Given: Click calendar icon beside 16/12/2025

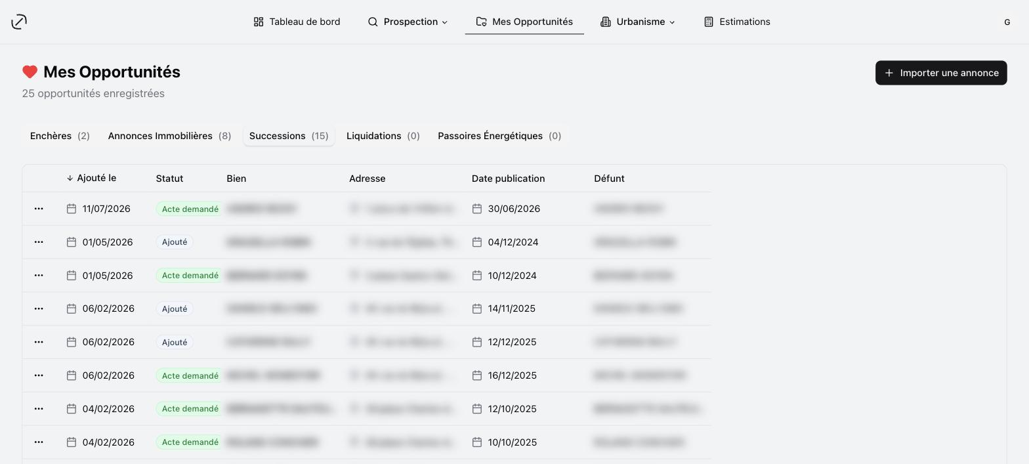Looking at the screenshot, I should pyautogui.click(x=477, y=375).
